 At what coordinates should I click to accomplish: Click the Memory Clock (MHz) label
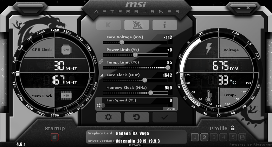click(x=127, y=88)
